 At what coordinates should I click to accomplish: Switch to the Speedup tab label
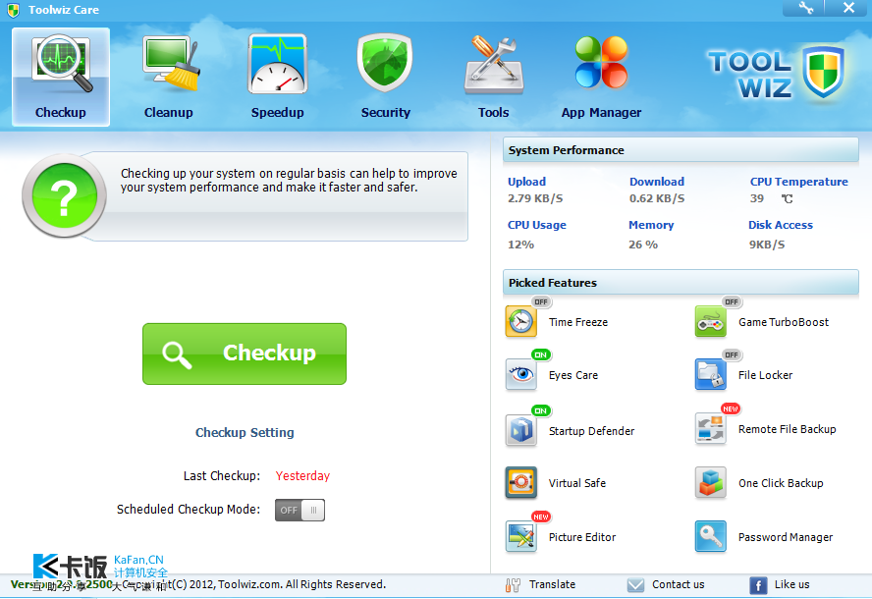[x=278, y=112]
